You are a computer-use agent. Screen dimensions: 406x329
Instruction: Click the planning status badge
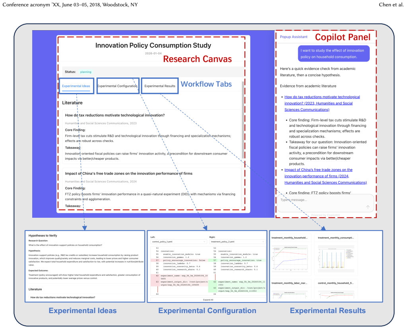(86, 72)
